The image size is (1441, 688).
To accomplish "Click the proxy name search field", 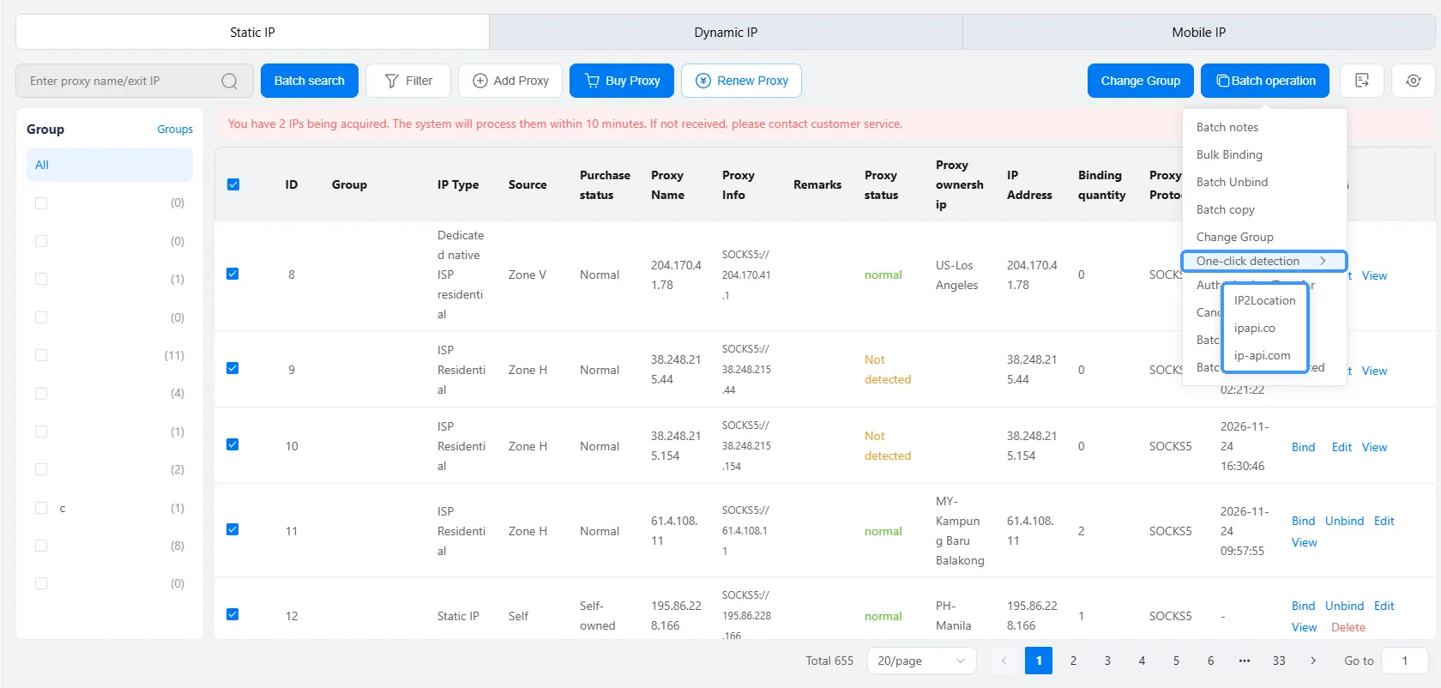I will [x=135, y=81].
